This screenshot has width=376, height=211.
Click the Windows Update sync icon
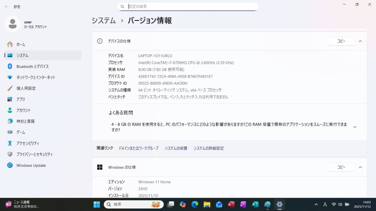10,165
